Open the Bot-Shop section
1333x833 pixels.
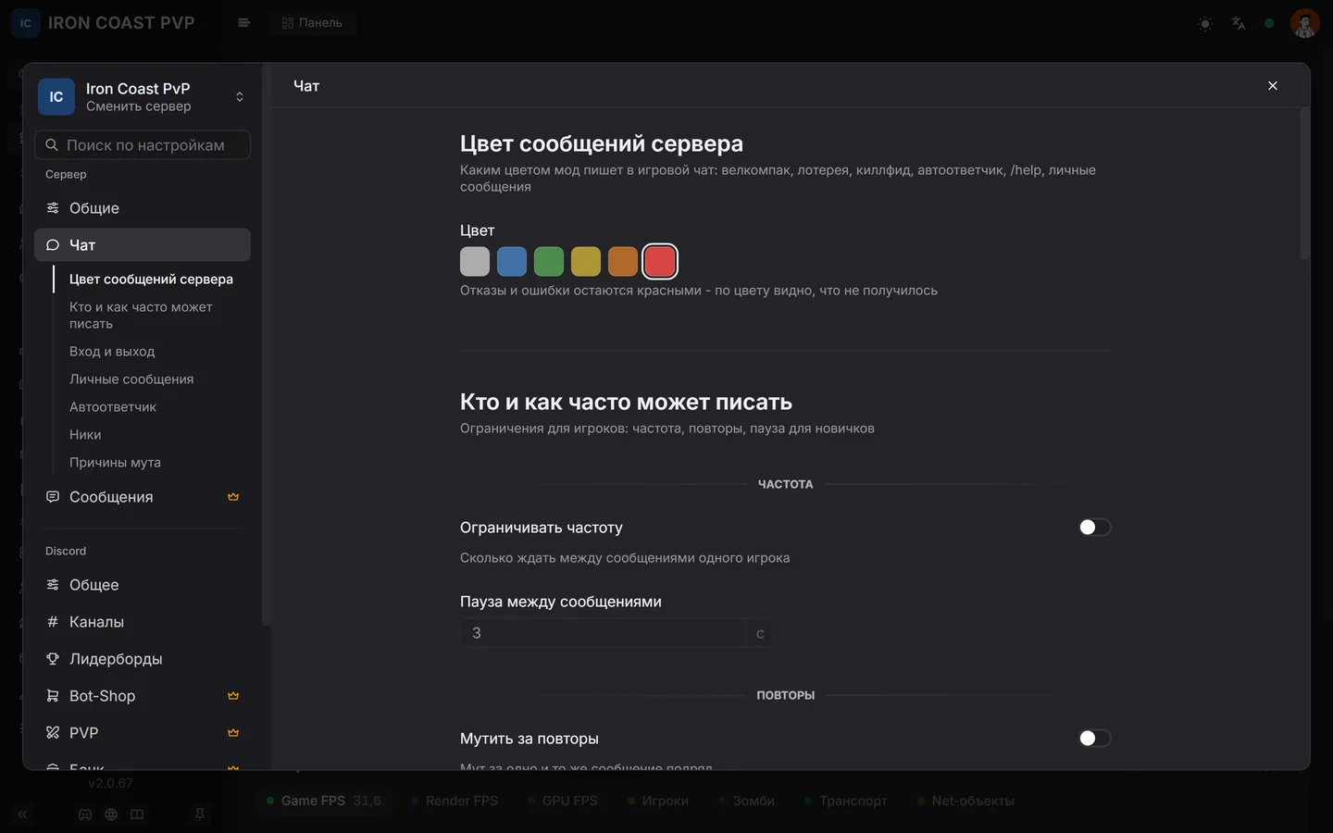click(143, 696)
